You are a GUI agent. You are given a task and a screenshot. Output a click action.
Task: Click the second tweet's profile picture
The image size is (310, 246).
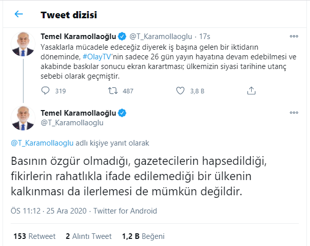point(22,118)
